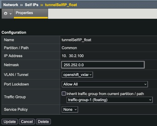
Task: Click the Traffic Group row label
Action: click(15, 97)
